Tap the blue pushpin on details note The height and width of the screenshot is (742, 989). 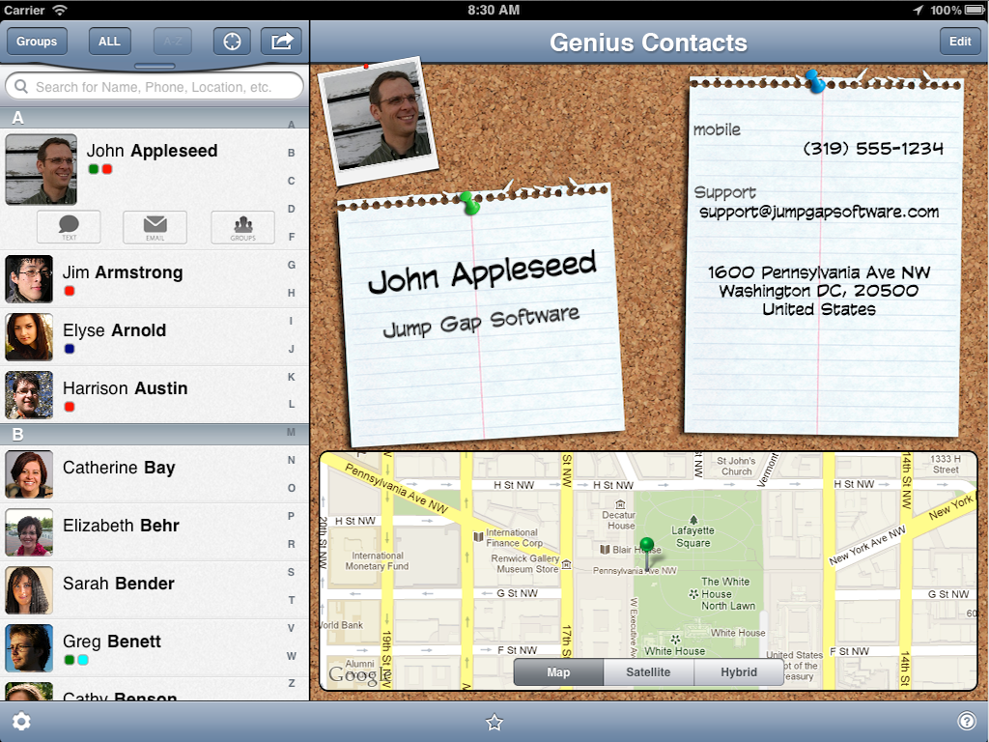point(814,81)
